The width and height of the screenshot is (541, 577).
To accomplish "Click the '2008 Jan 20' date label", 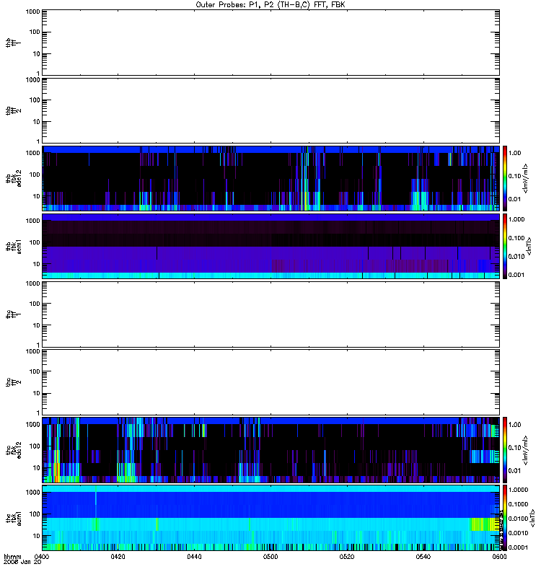I will click(22, 562).
